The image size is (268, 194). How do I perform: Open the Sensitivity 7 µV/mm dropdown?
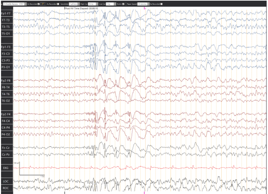74,4
